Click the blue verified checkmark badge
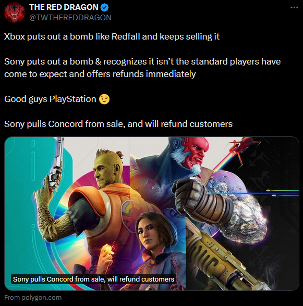Image resolution: width=303 pixels, height=306 pixels. (x=104, y=8)
